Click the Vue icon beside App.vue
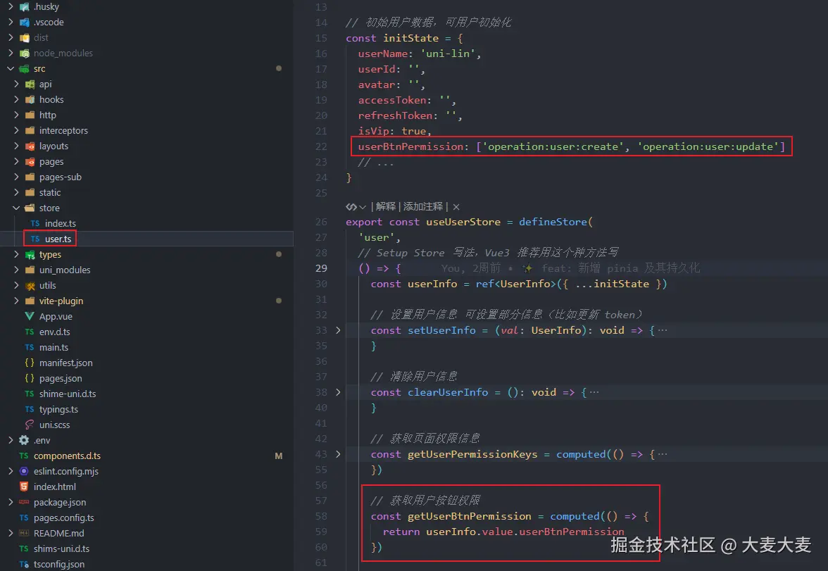This screenshot has height=571, width=828. (x=30, y=316)
